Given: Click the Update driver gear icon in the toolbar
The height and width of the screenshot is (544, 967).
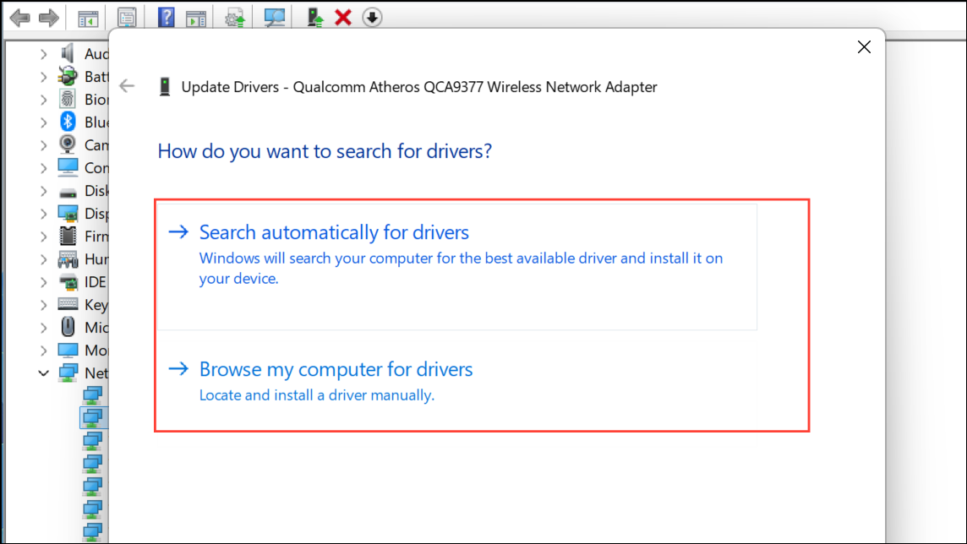Looking at the screenshot, I should 234,17.
